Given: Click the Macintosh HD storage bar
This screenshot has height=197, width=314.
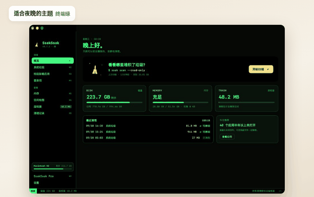Looking at the screenshot, I should coord(53,169).
